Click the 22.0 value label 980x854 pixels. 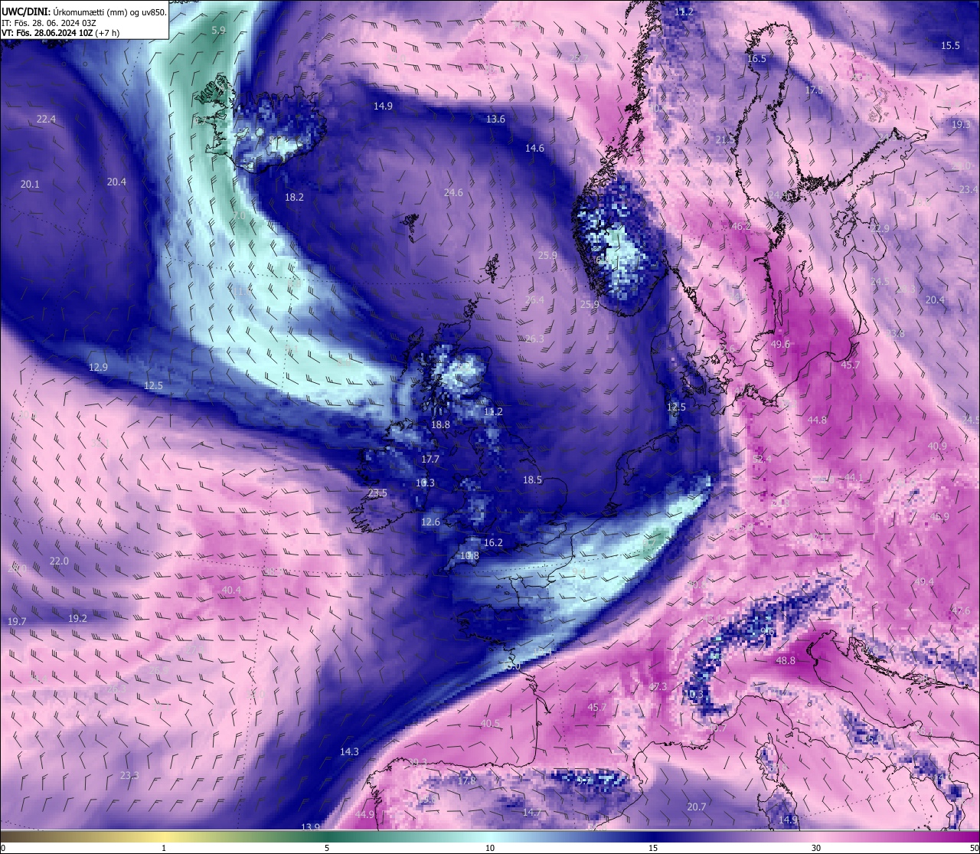tap(59, 561)
